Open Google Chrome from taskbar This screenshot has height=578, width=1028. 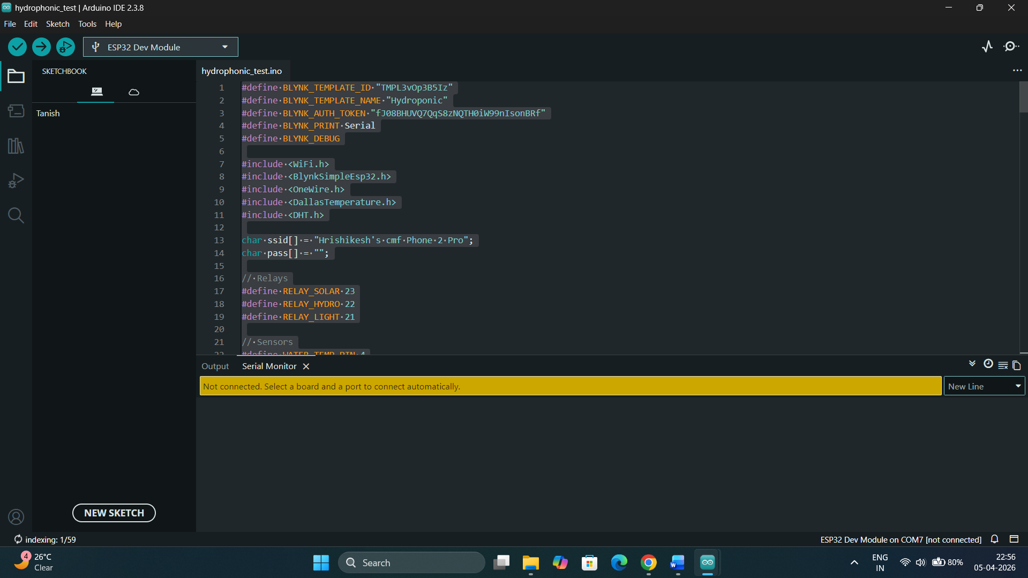[x=649, y=562]
